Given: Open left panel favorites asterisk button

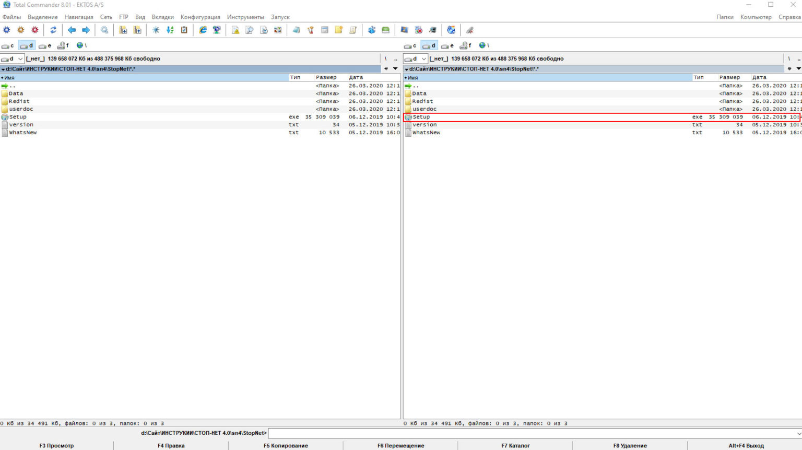Looking at the screenshot, I should pos(386,69).
